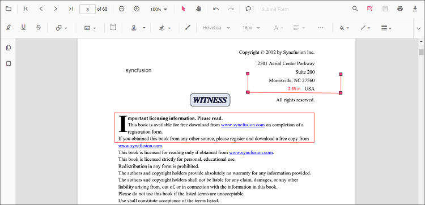The image size is (425, 205).
Task: Toggle the form designer toolbar icon
Action: 385,8
